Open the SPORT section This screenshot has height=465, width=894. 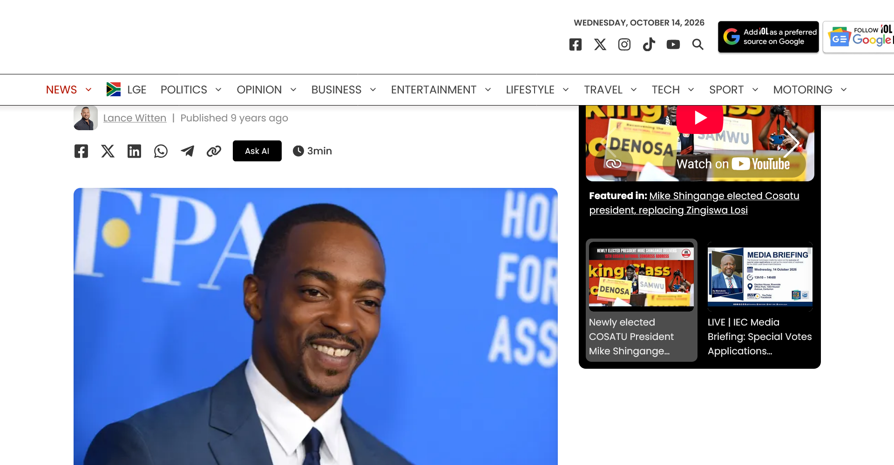726,90
